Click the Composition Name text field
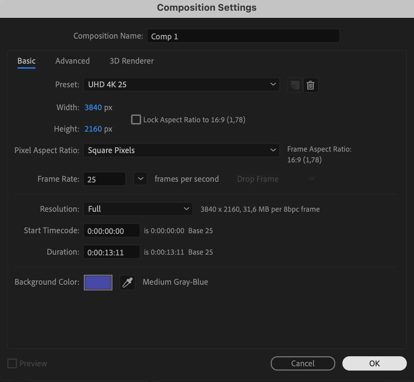Image resolution: width=414 pixels, height=382 pixels. pyautogui.click(x=243, y=36)
